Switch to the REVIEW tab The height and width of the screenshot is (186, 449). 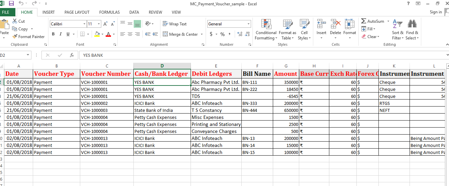point(155,12)
